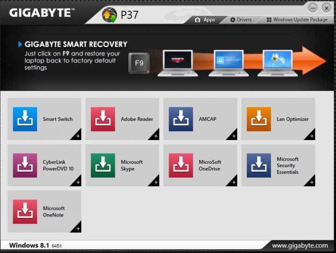336x253 pixels.
Task: Click the blue triangle beside Smart Recovery heading
Action: tap(20, 44)
